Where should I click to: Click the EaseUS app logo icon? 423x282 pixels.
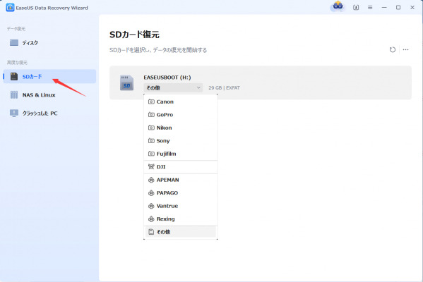coord(10,8)
